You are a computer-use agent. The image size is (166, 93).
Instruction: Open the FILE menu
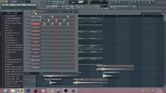(3, 5)
